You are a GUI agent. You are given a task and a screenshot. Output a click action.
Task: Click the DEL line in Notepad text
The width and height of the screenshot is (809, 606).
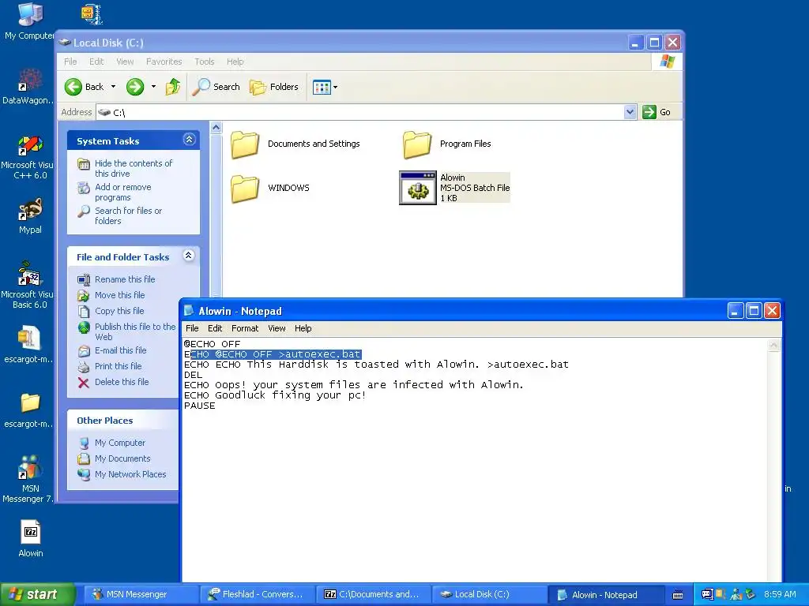coord(193,375)
